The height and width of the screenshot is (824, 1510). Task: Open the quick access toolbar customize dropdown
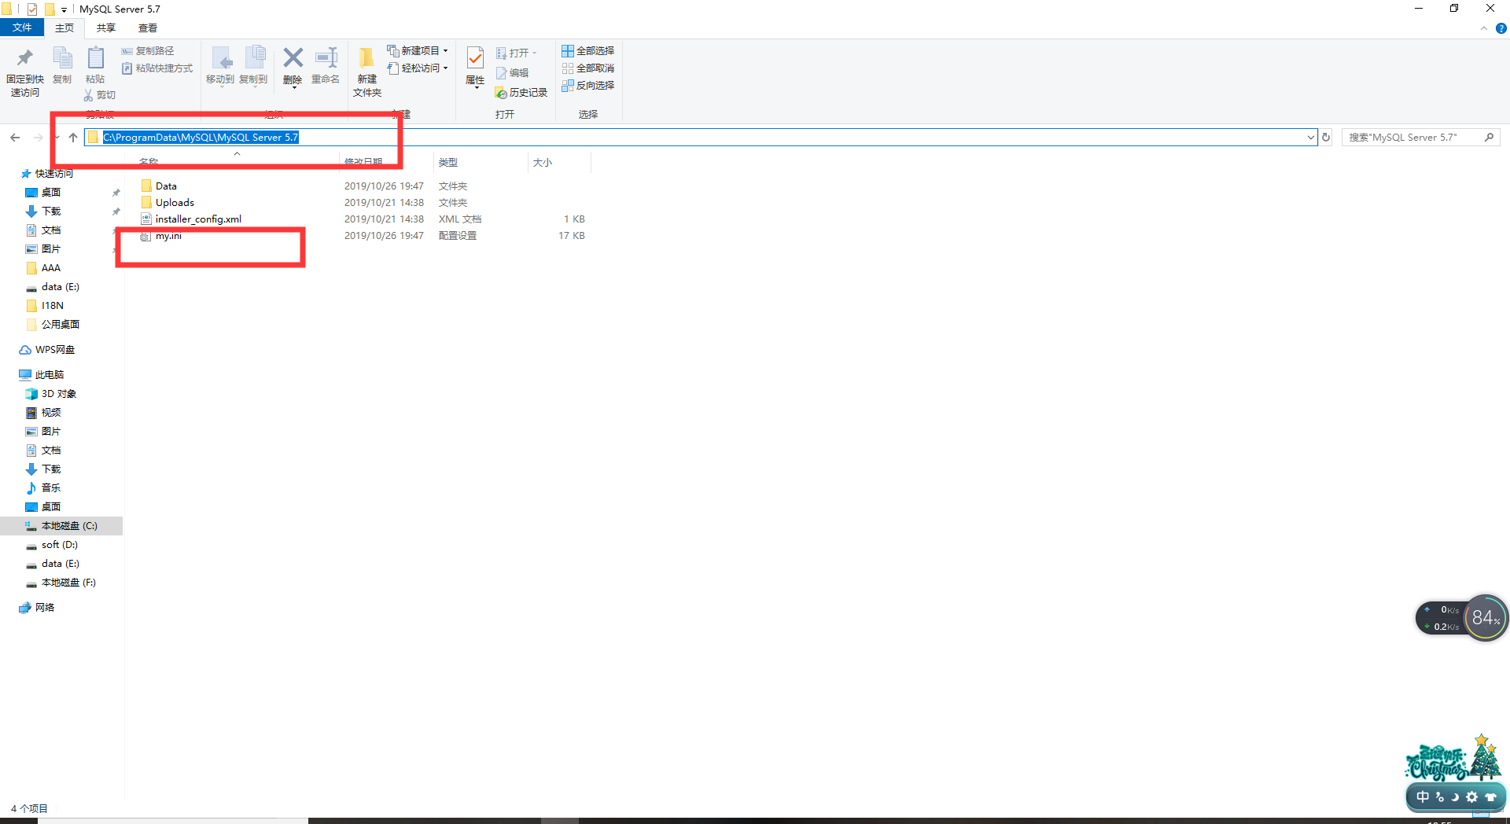[x=64, y=9]
